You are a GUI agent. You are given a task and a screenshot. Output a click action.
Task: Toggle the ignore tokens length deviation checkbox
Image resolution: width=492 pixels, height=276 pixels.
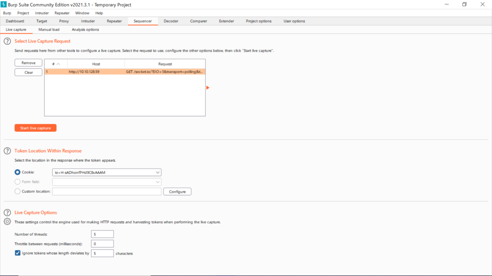click(17, 253)
